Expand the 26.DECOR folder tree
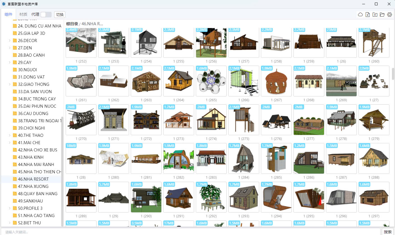This screenshot has width=395, height=235. point(10,41)
